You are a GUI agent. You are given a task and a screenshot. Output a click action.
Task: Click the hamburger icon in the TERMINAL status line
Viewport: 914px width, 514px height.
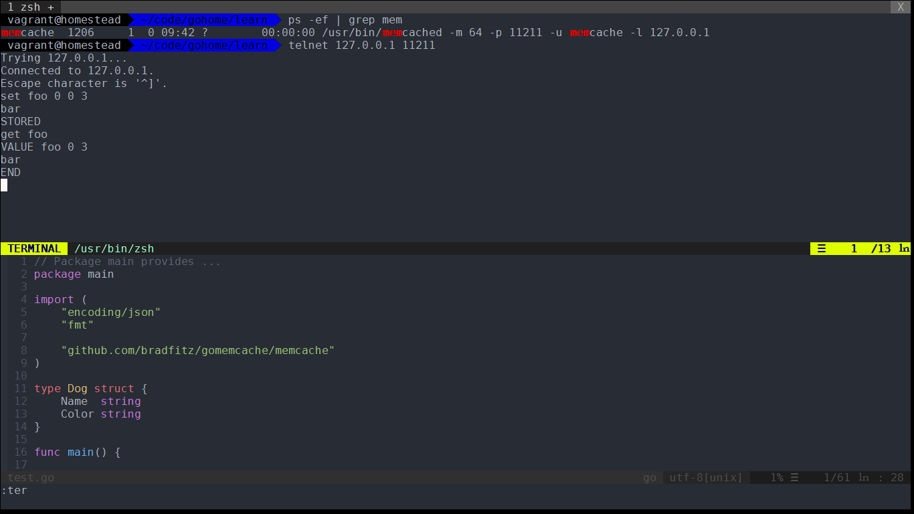click(x=821, y=249)
